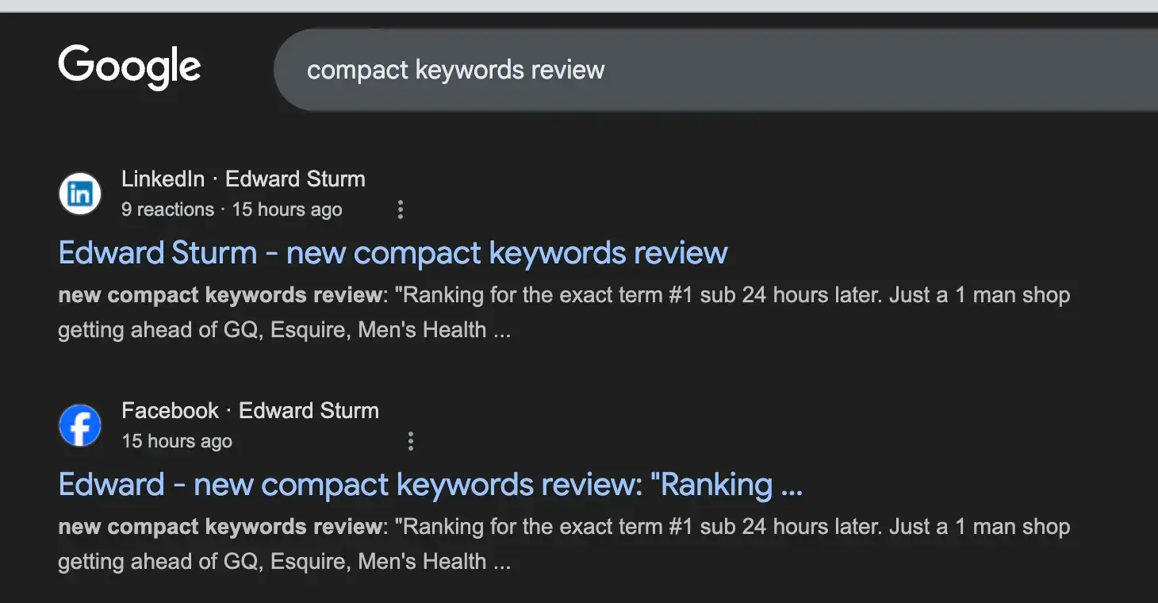Image resolution: width=1158 pixels, height=603 pixels.
Task: Open the Facebook · Edward Sturm source line
Action: [249, 410]
